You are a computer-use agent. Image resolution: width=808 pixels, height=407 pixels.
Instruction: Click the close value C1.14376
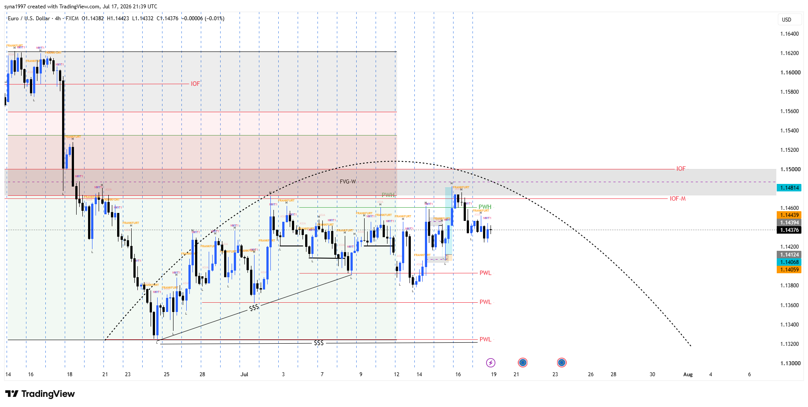(x=167, y=18)
